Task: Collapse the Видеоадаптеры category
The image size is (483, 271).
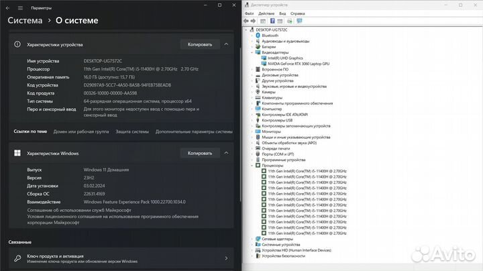Action: tap(252, 52)
